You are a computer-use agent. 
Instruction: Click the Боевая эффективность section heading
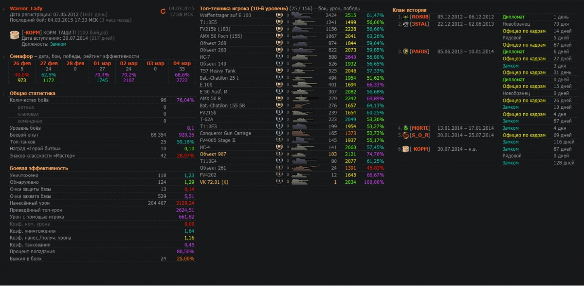[x=39, y=168]
